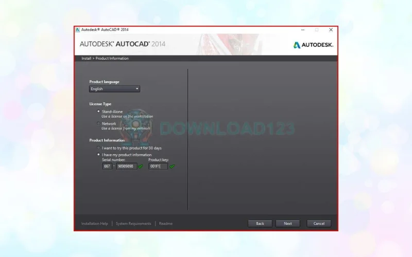Go back with the Back button
Viewport: 412px width, 257px height.
pyautogui.click(x=260, y=224)
